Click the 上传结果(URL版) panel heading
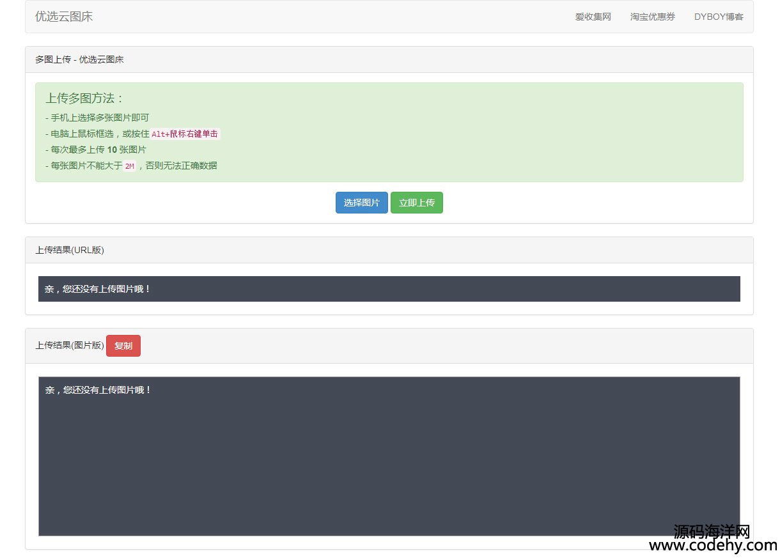780x558 pixels. tap(389, 250)
